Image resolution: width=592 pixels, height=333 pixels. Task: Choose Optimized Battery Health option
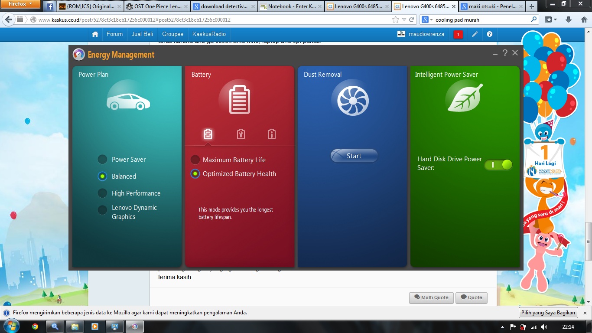pyautogui.click(x=234, y=173)
